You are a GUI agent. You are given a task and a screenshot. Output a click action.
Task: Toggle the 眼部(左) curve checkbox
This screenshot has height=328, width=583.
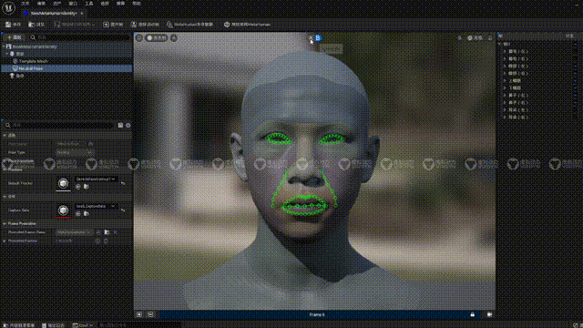575,67
